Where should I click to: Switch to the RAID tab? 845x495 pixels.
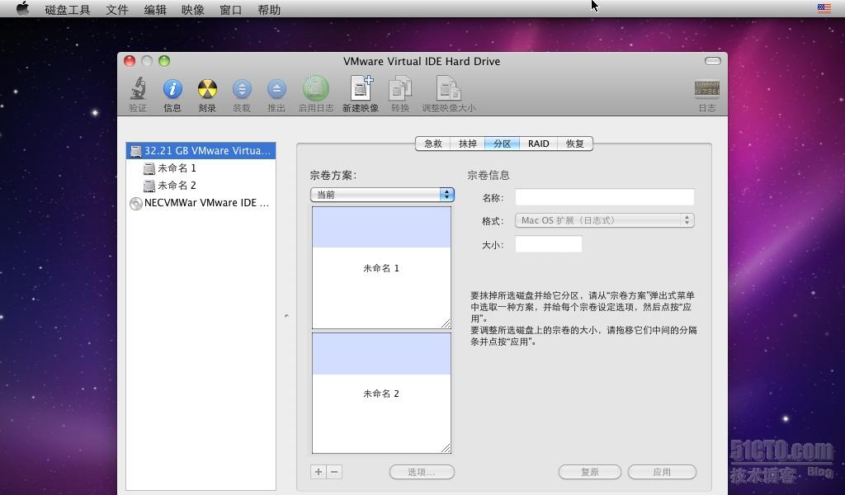[x=538, y=144]
